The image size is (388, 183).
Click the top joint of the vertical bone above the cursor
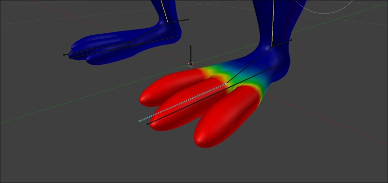pos(190,46)
